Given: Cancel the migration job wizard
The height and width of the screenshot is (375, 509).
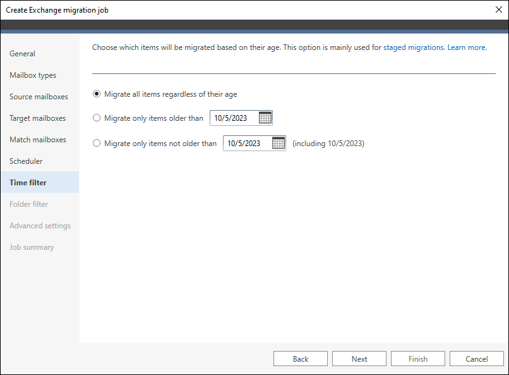Looking at the screenshot, I should click(477, 359).
